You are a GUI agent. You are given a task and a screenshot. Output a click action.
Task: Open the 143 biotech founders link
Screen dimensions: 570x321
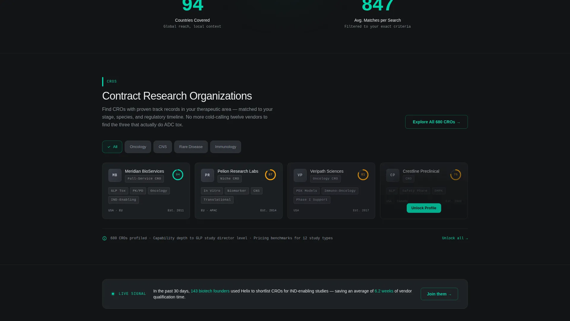pos(210,291)
